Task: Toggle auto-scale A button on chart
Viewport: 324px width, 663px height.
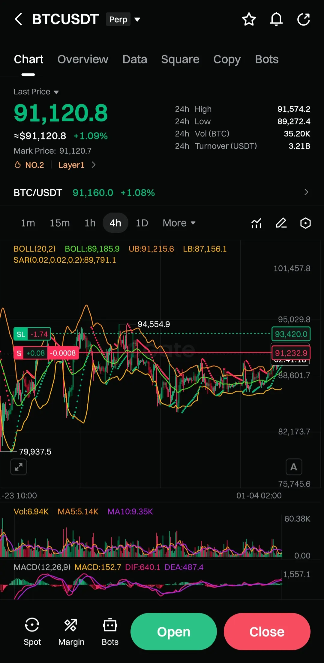Action: click(x=294, y=467)
